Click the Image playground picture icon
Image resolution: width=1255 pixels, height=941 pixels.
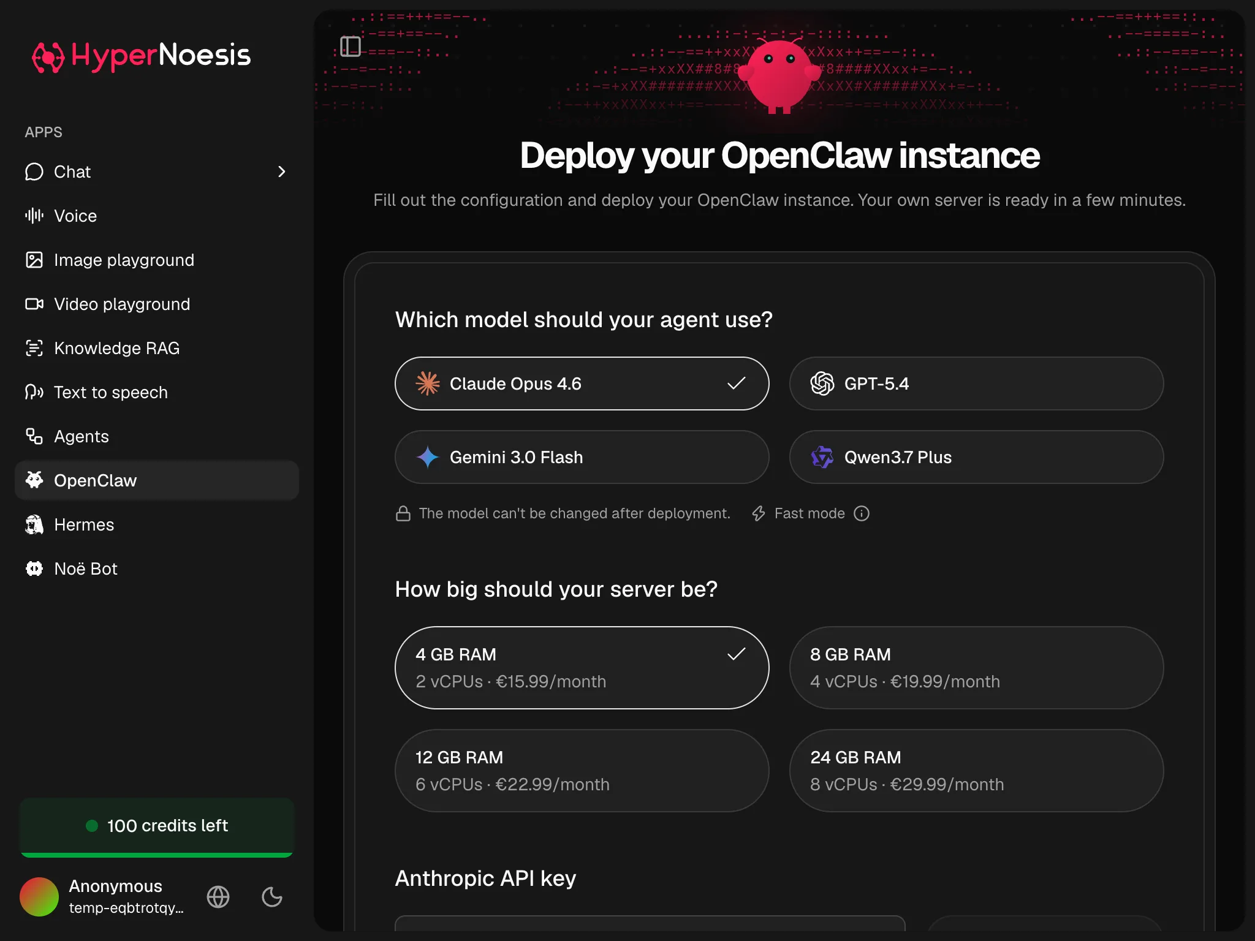click(34, 260)
